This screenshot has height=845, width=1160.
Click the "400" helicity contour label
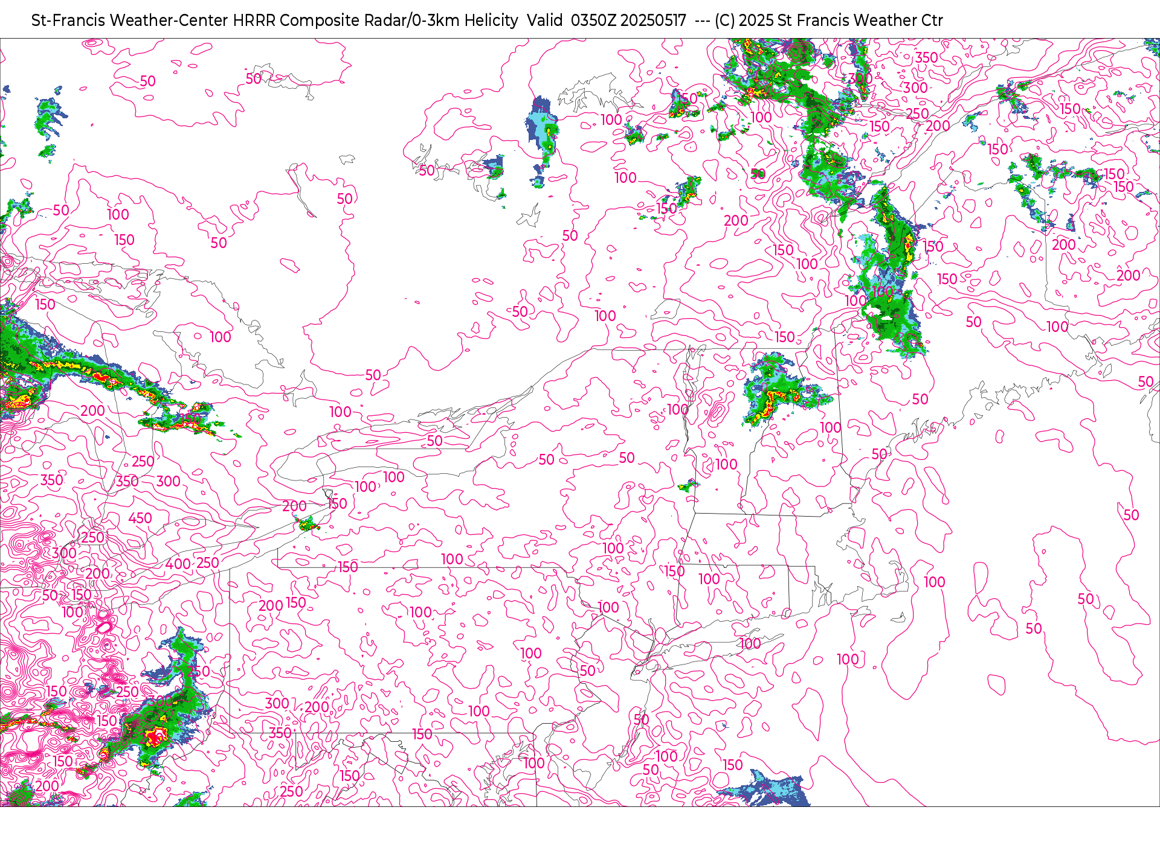click(x=178, y=564)
